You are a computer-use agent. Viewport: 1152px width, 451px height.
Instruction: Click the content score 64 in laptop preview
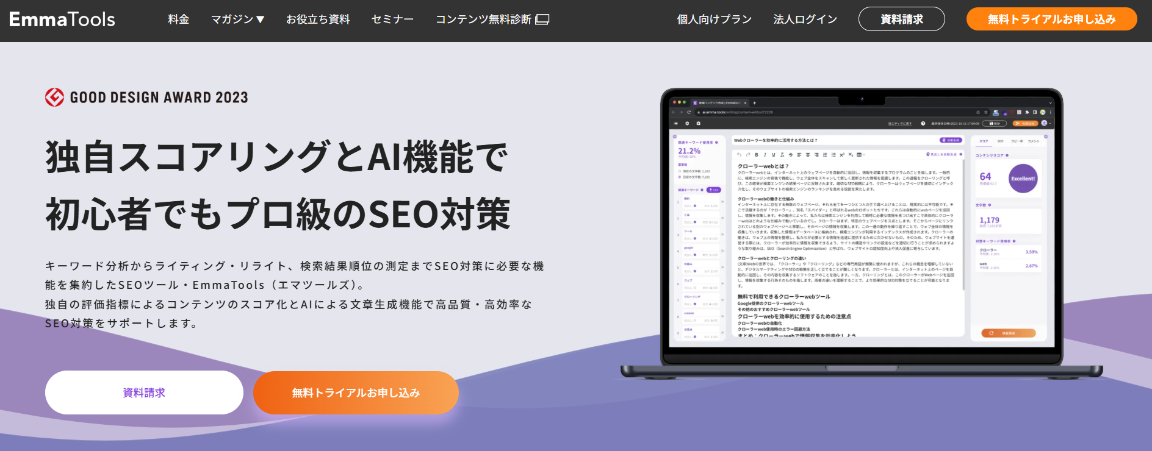[x=985, y=177]
